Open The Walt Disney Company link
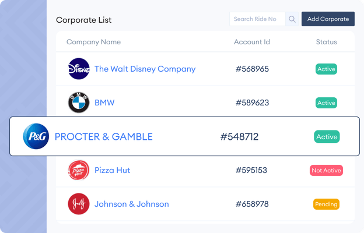The image size is (364, 233). (x=145, y=69)
